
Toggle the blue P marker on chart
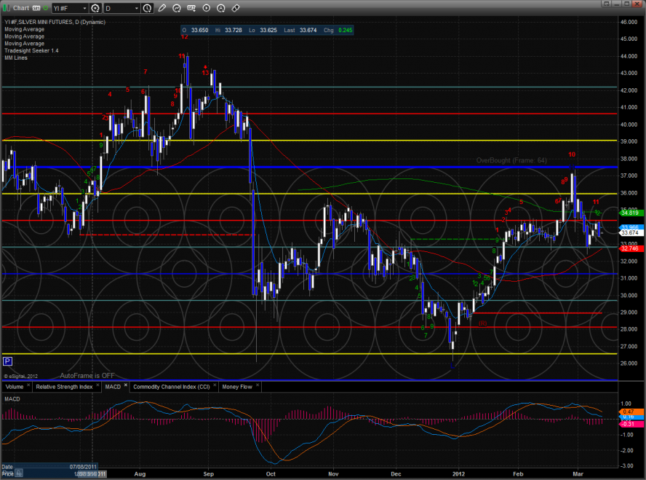click(x=7, y=361)
